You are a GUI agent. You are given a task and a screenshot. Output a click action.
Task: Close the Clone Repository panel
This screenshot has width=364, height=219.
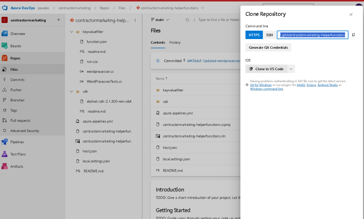pyautogui.click(x=351, y=14)
